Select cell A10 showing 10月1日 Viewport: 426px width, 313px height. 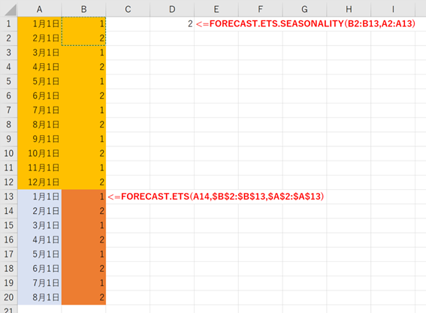(40, 153)
